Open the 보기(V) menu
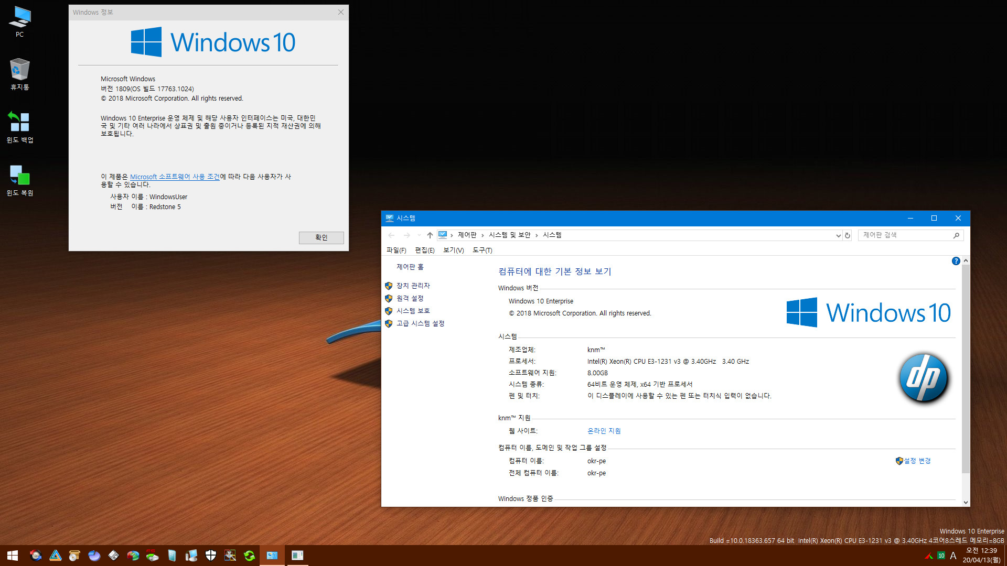This screenshot has height=566, width=1007. coord(453,251)
